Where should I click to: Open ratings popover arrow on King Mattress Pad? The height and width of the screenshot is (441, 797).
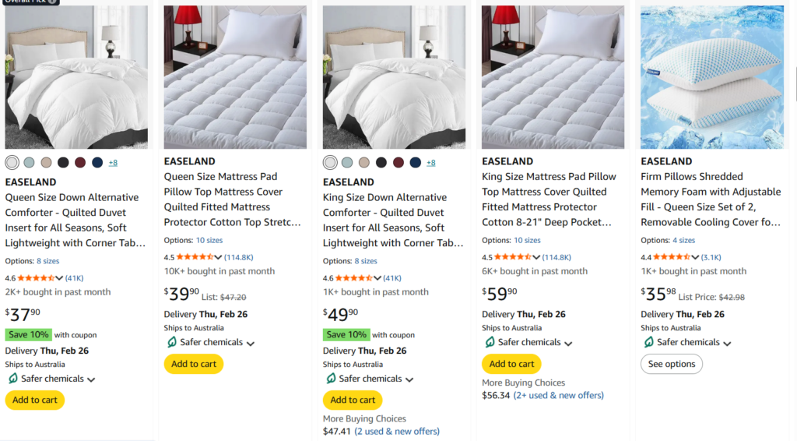537,258
